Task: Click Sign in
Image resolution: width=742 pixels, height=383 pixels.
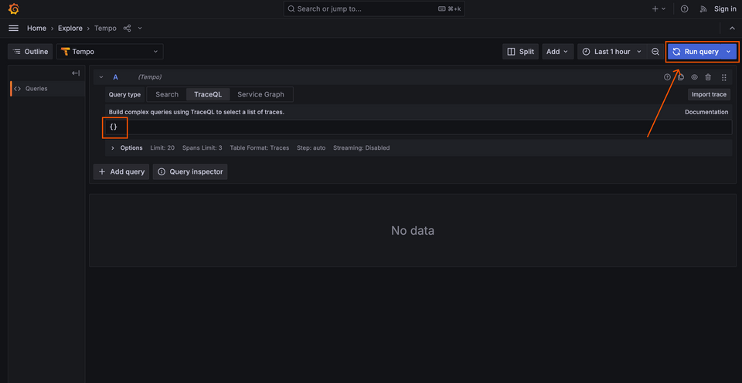Action: 725,9
